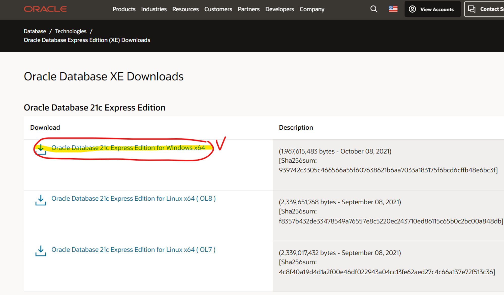Click the 1,967,615,483 bytes description text
Viewport: 504px width, 295px height.
tap(335, 151)
